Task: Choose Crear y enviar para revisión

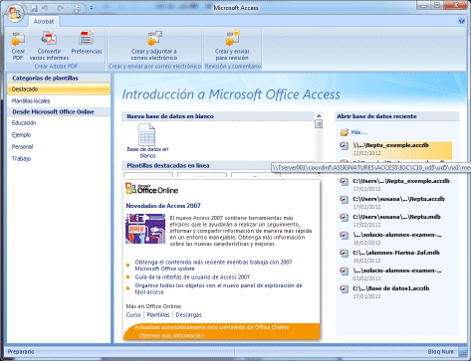Action: [x=232, y=46]
